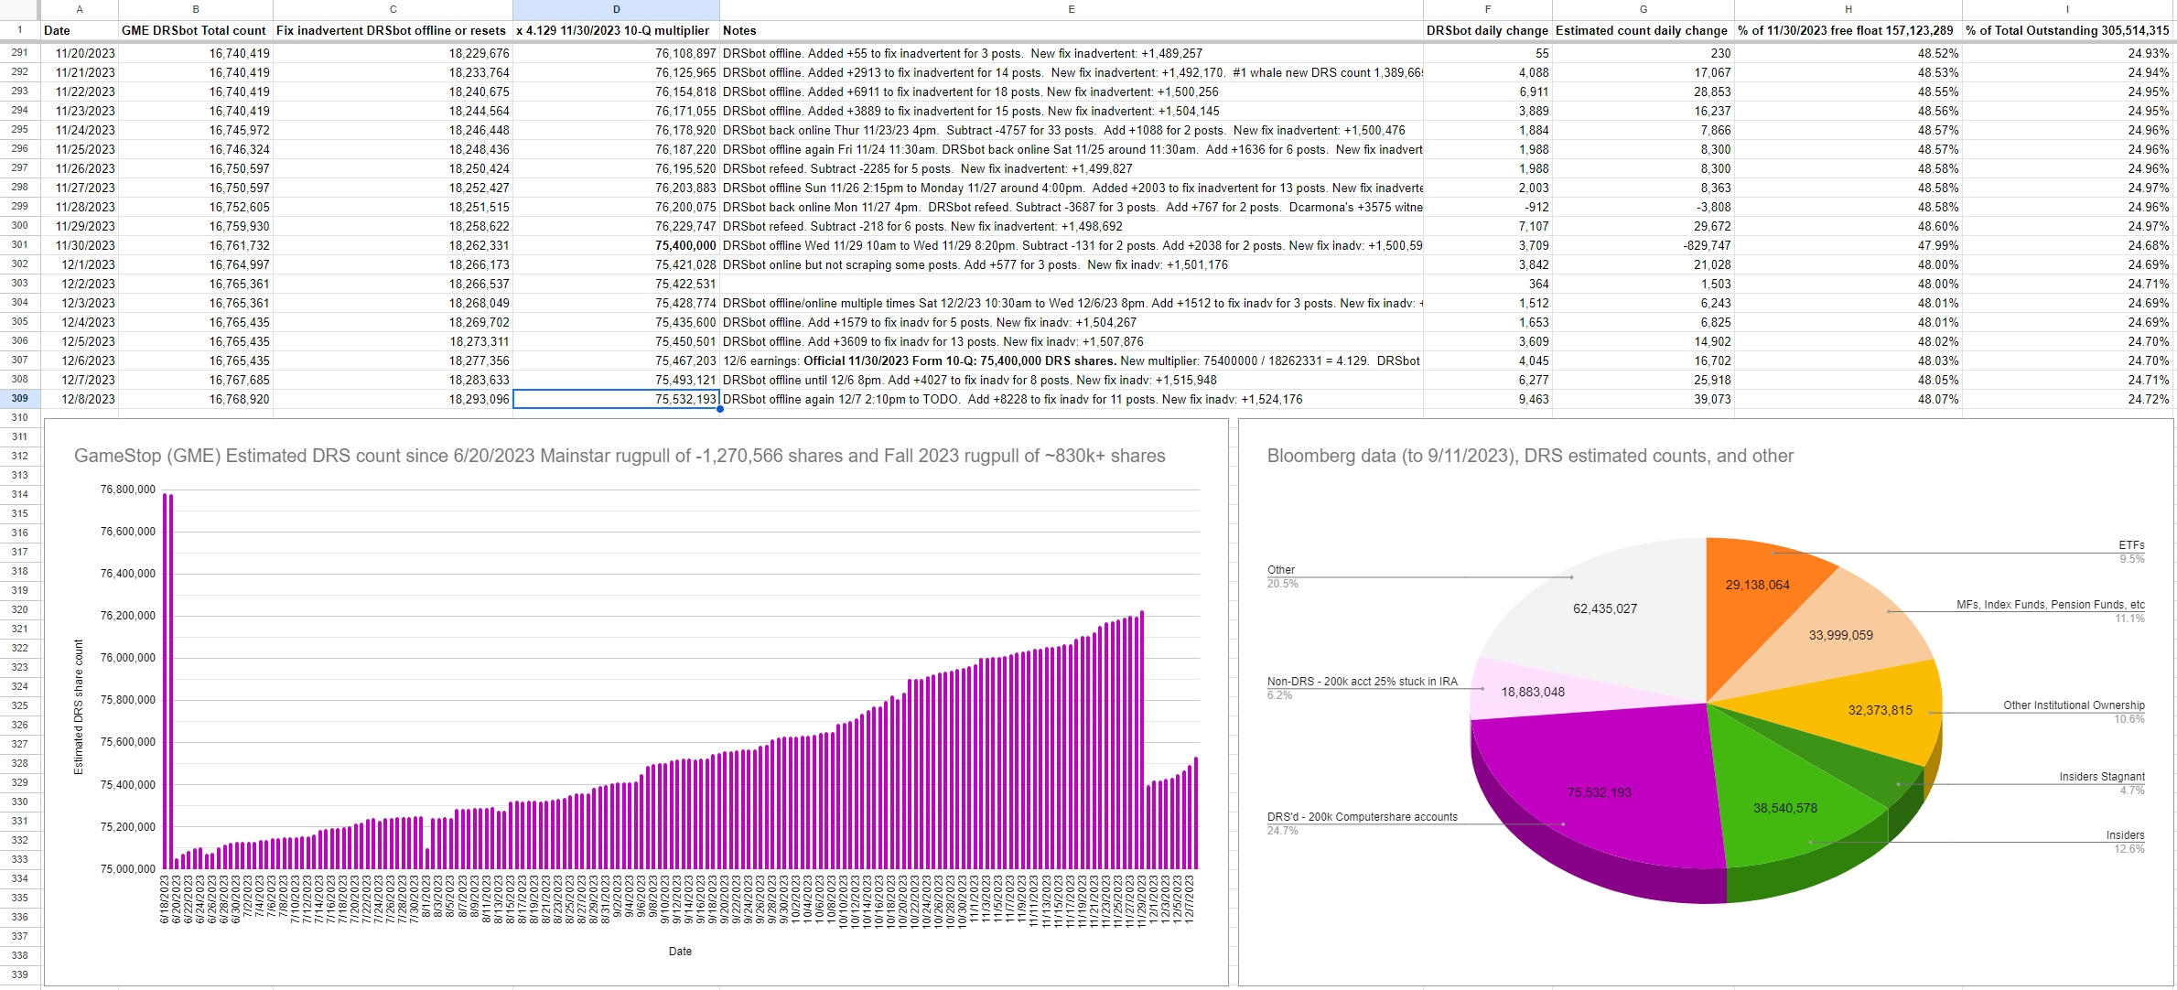Image resolution: width=2177 pixels, height=990 pixels.
Task: Click the 'DRS'd - 200k Computershare accounts' label
Action: 1362,817
